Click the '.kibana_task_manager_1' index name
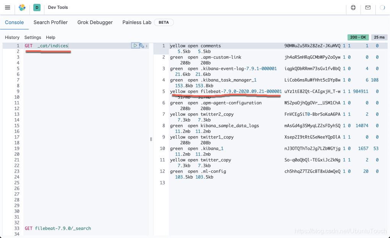The height and width of the screenshot is (238, 390). [228, 80]
